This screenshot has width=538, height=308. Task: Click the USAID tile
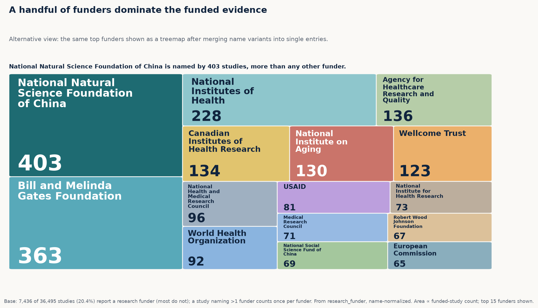coord(334,197)
